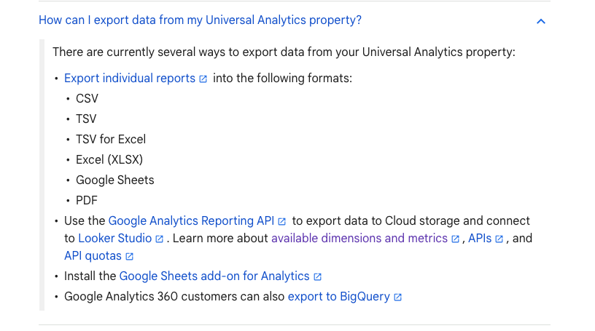Click external-link icon next to Looker Studio

(x=160, y=239)
